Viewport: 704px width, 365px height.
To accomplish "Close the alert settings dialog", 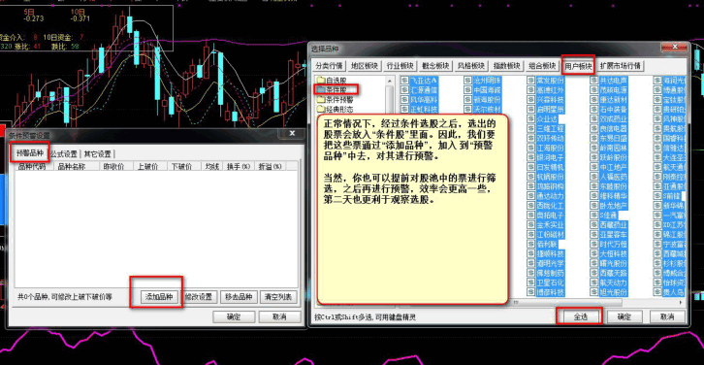I will pyautogui.click(x=292, y=134).
